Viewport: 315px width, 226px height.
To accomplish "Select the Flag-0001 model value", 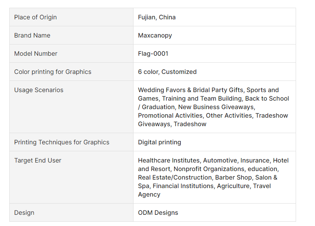I will (153, 54).
